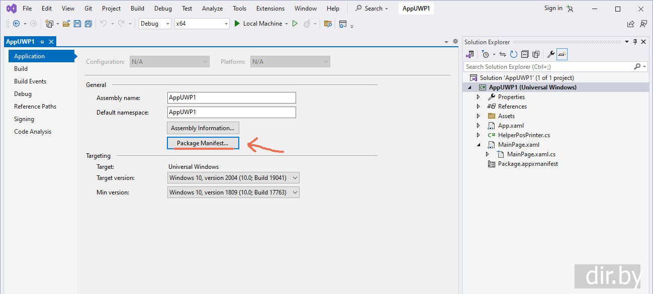Click the Sync with Active Document icon

coord(502,54)
